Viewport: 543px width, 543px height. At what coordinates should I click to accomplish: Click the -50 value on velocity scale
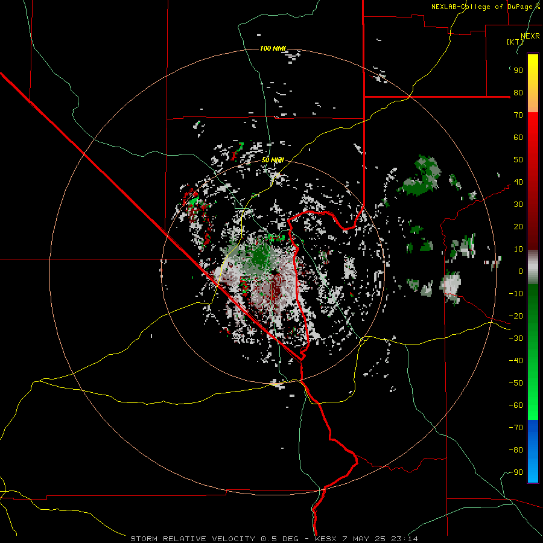coord(516,383)
